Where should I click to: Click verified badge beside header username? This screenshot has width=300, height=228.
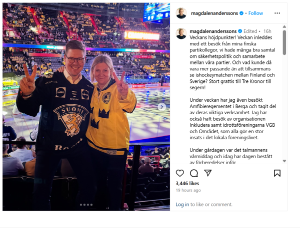click(x=241, y=13)
